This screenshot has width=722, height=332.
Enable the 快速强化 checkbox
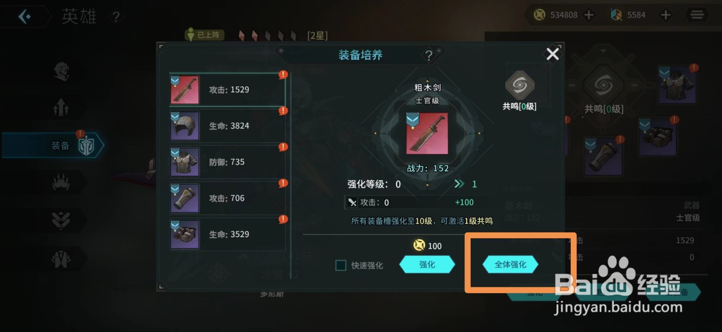(x=341, y=265)
